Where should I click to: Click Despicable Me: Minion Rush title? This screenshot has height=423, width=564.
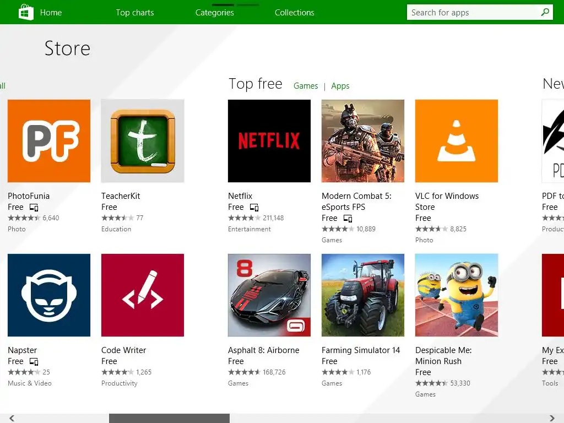(x=443, y=356)
